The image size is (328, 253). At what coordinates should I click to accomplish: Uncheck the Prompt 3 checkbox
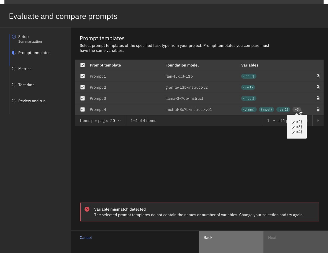[83, 98]
